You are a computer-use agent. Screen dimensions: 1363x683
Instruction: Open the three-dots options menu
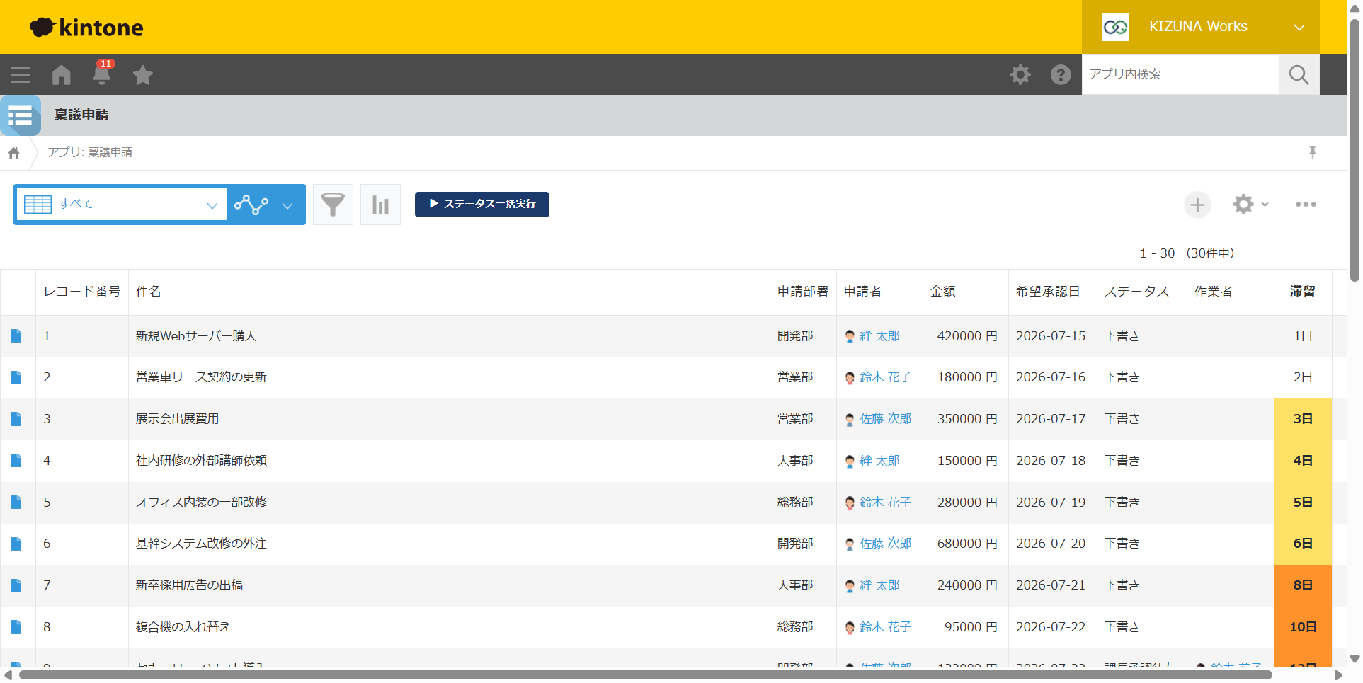tap(1306, 205)
